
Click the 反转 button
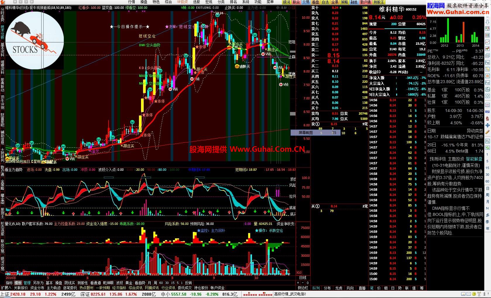[x=188, y=283]
